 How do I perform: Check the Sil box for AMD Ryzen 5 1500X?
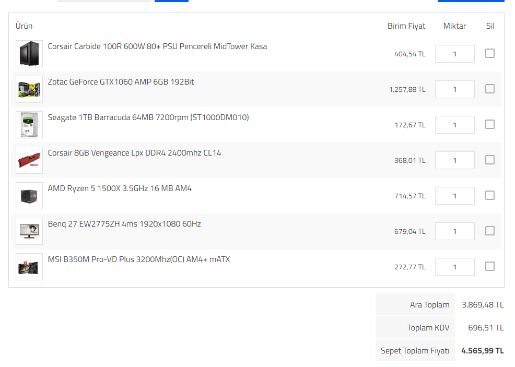click(x=490, y=195)
